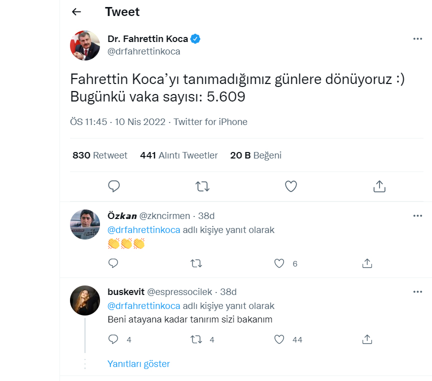
Task: Open more options on main tweet
Action: click(417, 39)
